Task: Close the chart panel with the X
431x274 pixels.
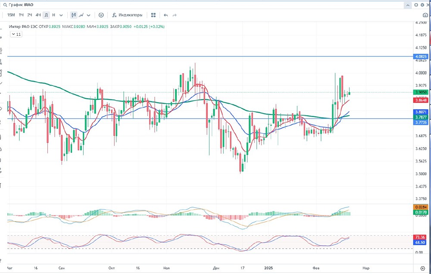Action: [428, 5]
